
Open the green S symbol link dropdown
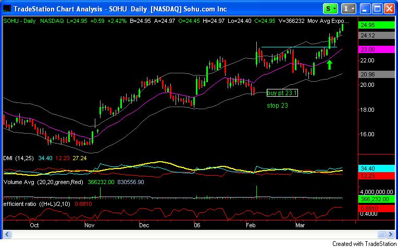point(330,9)
